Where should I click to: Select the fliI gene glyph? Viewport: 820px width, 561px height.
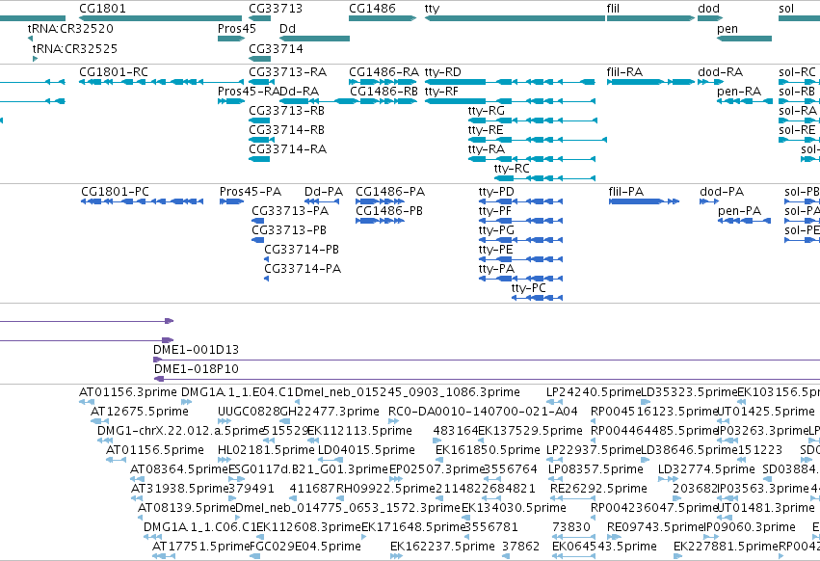[650, 18]
